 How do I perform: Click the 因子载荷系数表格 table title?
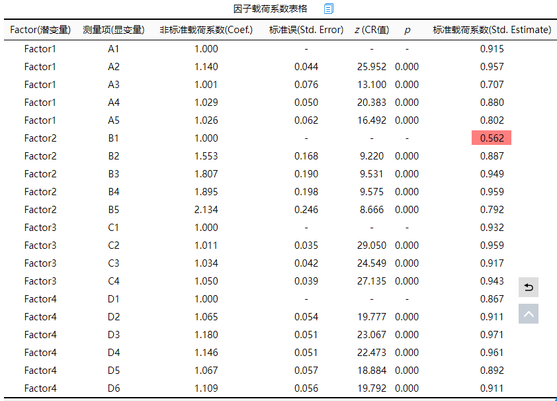tap(270, 9)
